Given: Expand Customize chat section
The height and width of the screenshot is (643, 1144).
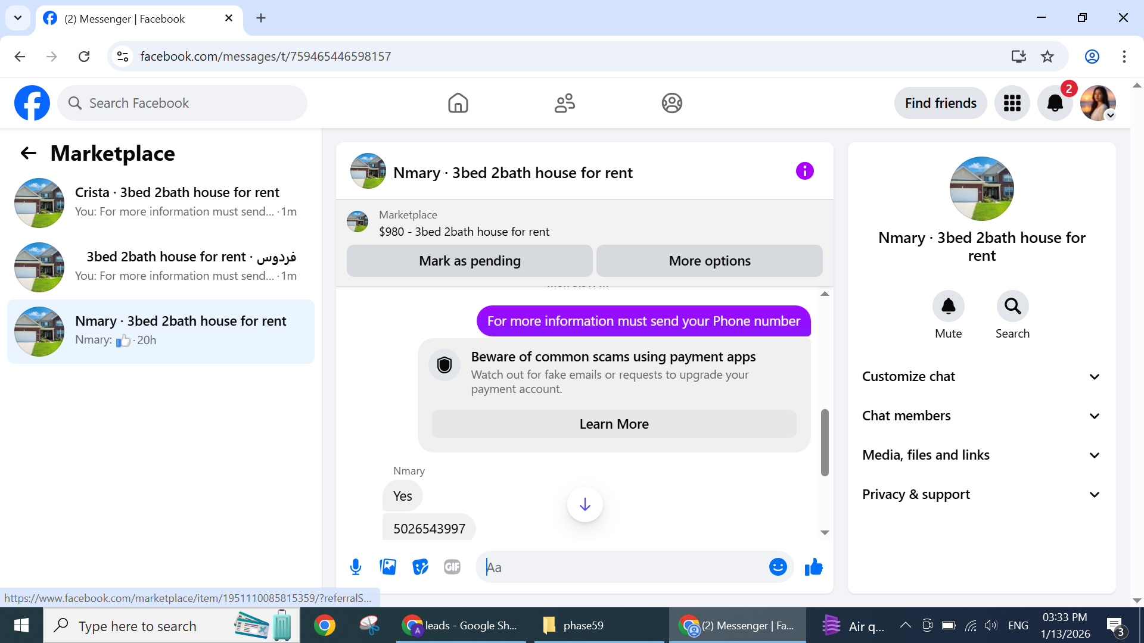Looking at the screenshot, I should tap(981, 376).
